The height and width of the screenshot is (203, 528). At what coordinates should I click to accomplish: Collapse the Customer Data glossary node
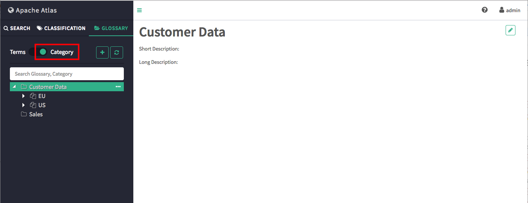click(14, 87)
